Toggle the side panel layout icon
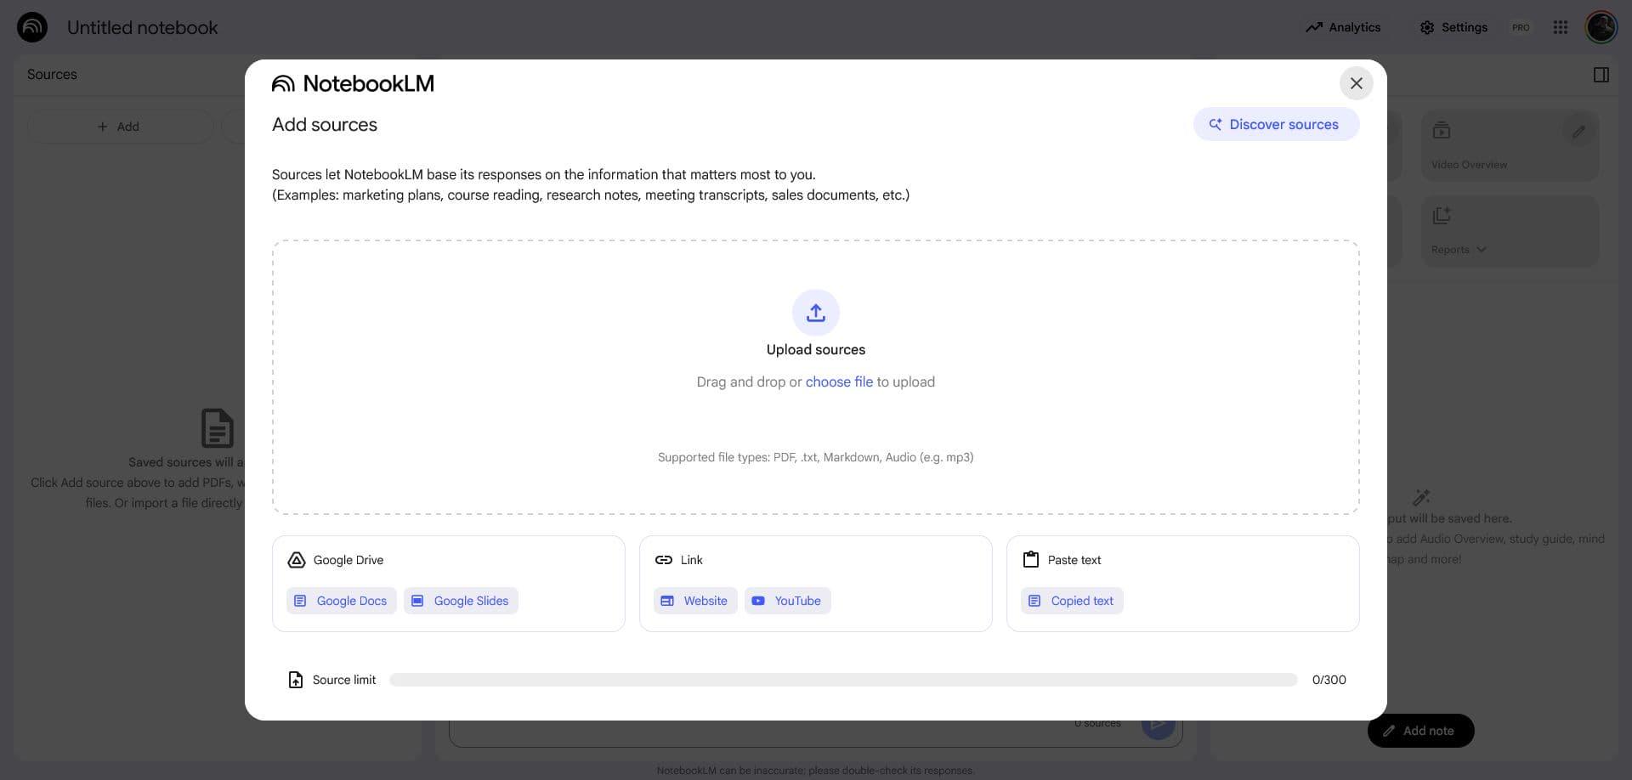1632x780 pixels. pos(1601,75)
